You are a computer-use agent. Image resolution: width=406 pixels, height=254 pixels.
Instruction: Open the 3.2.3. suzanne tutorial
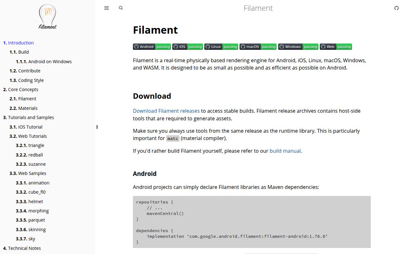point(31,164)
